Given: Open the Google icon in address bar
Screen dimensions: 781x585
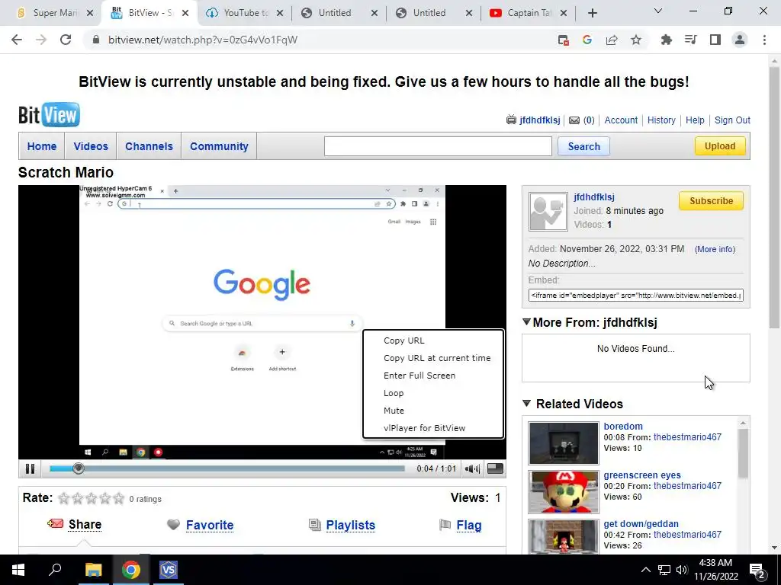Looking at the screenshot, I should 587,40.
